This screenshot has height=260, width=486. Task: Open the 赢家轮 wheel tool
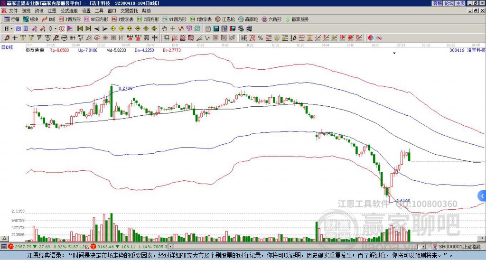248,19
